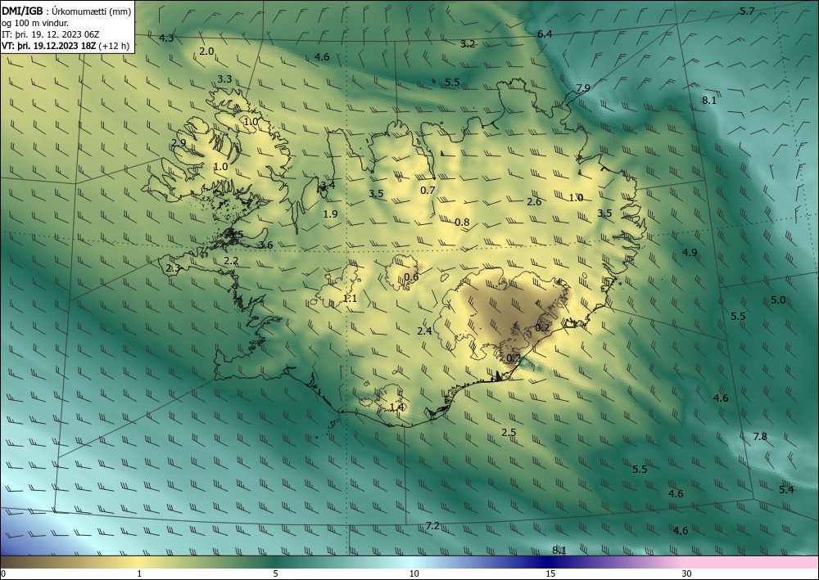Click the 3.6 value on the map
This screenshot has height=580, width=819.
pyautogui.click(x=266, y=245)
